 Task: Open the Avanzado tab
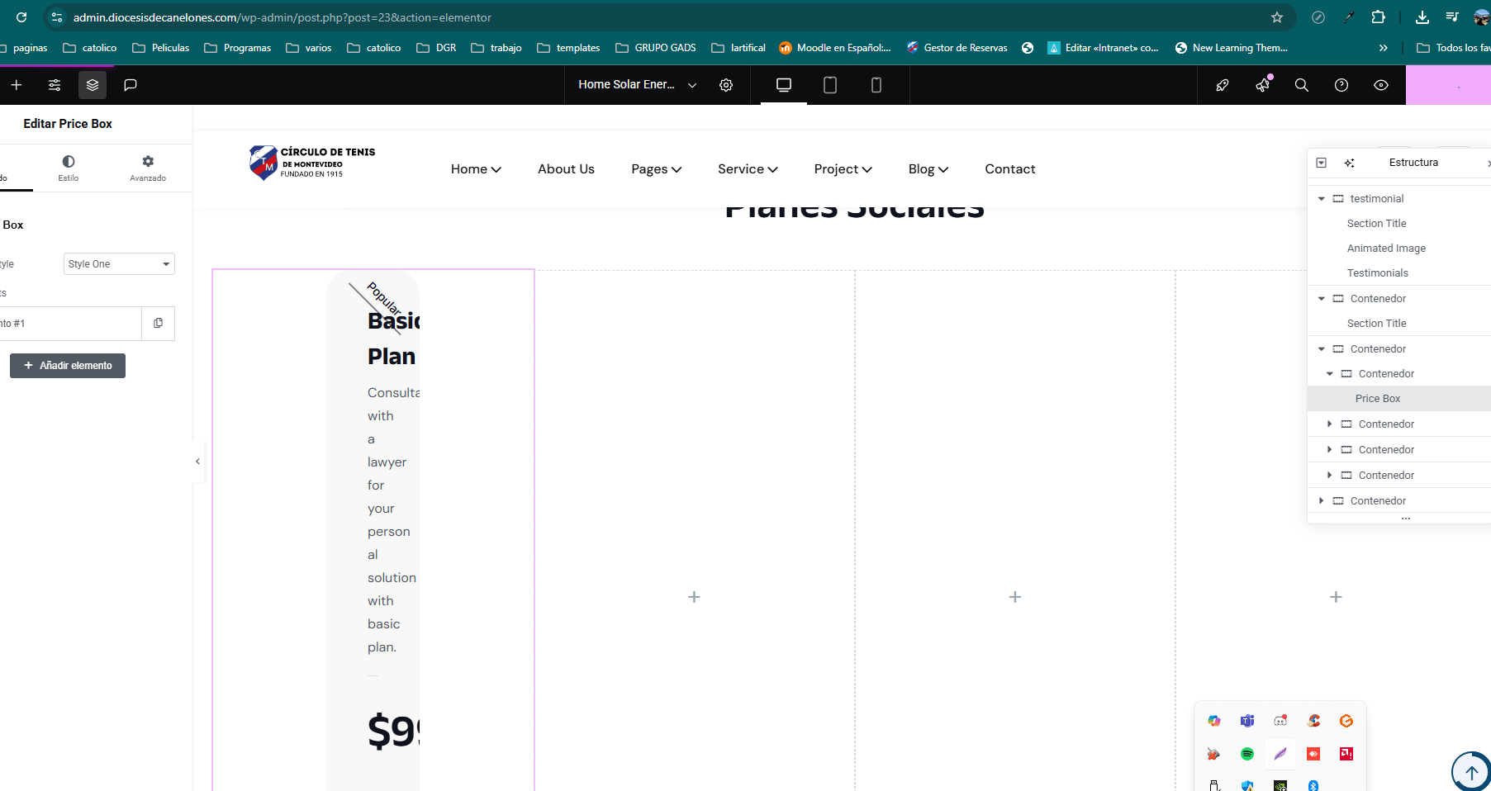tap(148, 168)
